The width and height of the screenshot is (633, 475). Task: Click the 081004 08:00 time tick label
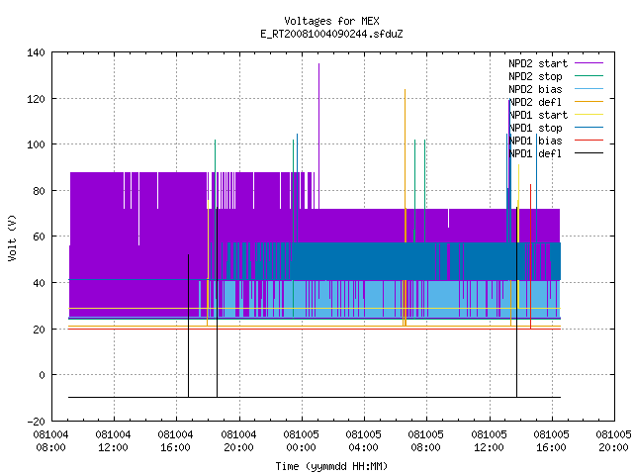pos(50,441)
